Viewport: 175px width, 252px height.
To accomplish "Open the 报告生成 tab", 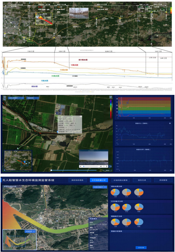I will click(x=142, y=180).
